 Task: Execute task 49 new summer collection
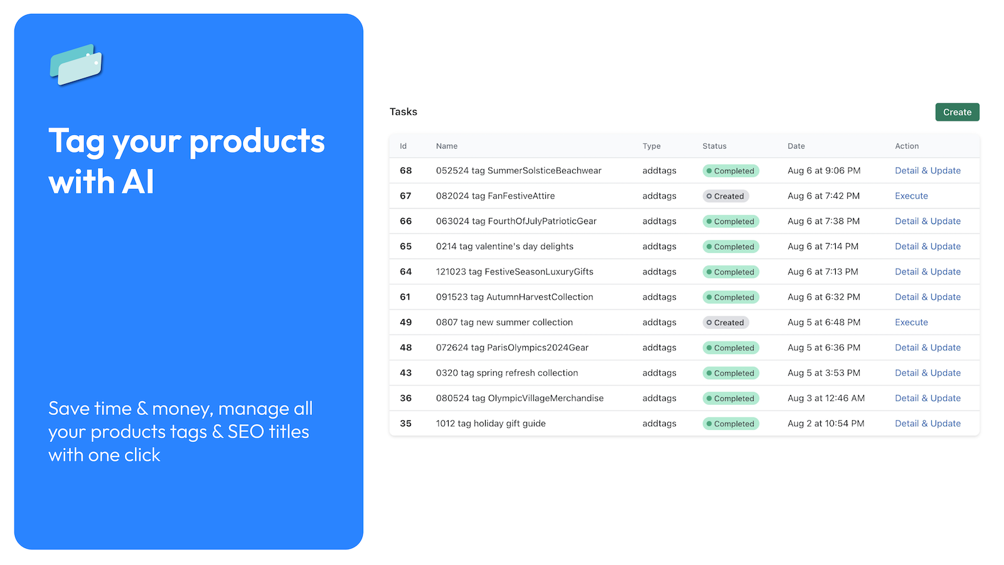click(911, 322)
